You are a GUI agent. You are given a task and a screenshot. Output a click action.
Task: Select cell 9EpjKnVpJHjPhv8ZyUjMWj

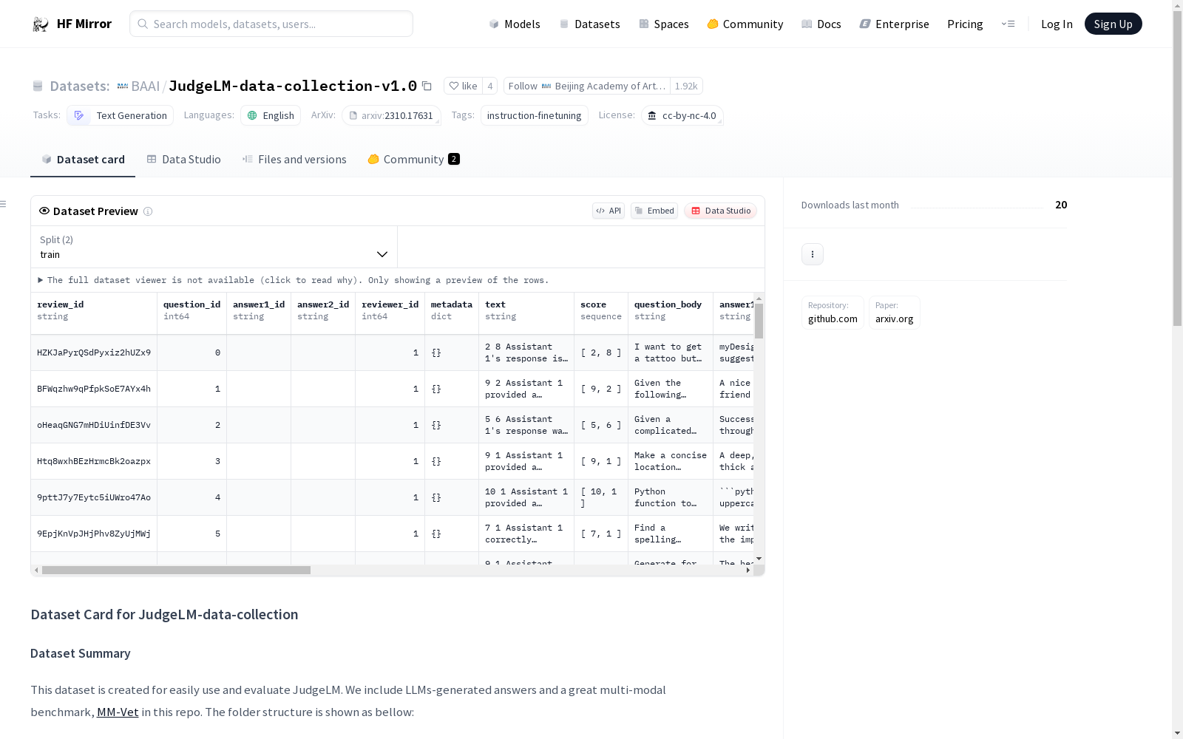coord(94,534)
